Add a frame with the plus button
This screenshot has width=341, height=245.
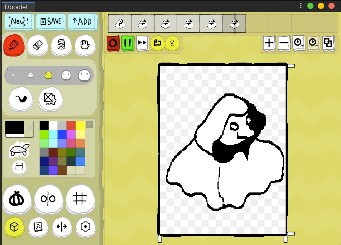click(x=269, y=43)
